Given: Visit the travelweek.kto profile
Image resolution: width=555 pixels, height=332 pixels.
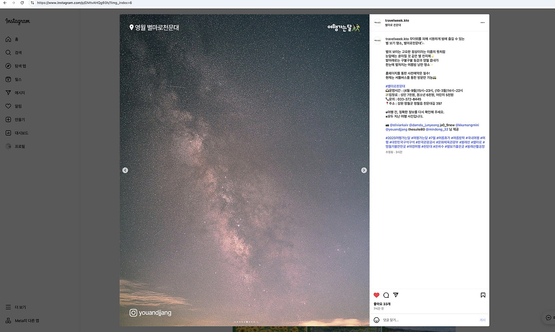Looking at the screenshot, I should click(397, 20).
